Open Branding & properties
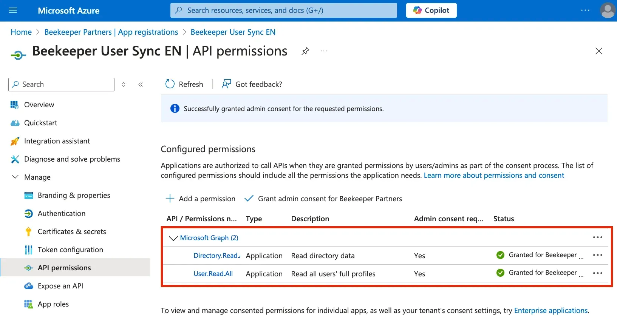Screen dimensions: 617x316 point(75,195)
